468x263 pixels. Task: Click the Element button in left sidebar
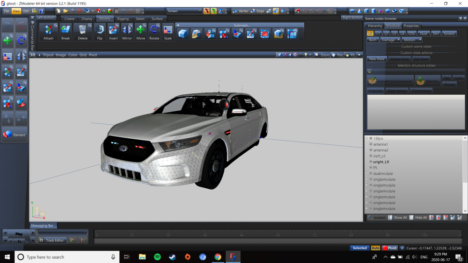15,135
